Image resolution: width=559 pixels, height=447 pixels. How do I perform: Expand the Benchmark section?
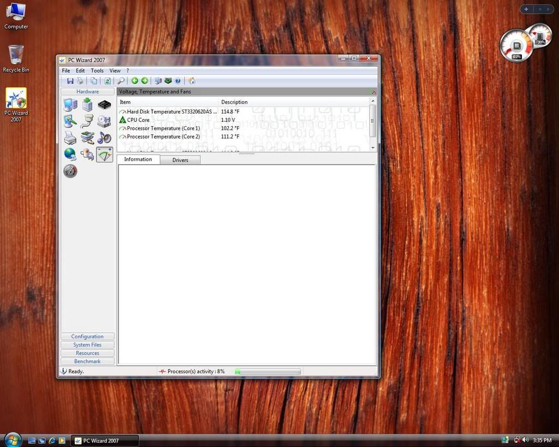click(x=87, y=361)
